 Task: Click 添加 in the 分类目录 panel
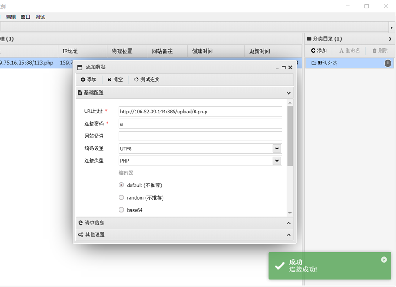[x=319, y=50]
